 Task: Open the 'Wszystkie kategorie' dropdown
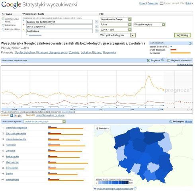118,35
